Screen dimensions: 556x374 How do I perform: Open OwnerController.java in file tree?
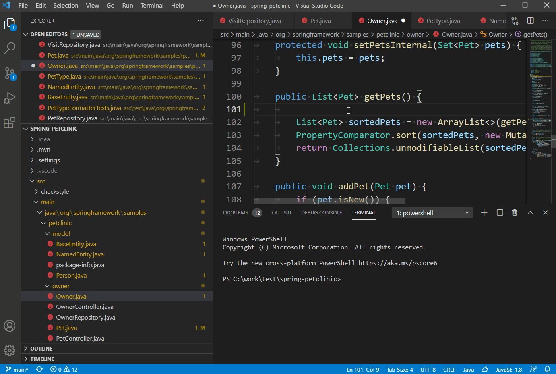(85, 307)
